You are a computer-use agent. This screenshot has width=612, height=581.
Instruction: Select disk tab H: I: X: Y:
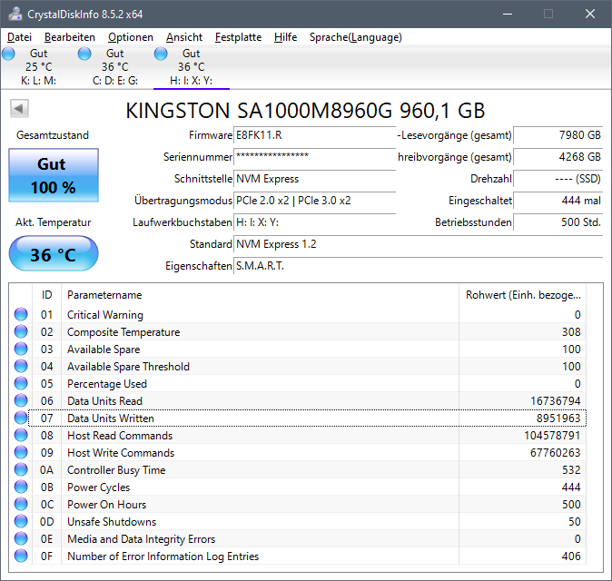click(x=192, y=66)
